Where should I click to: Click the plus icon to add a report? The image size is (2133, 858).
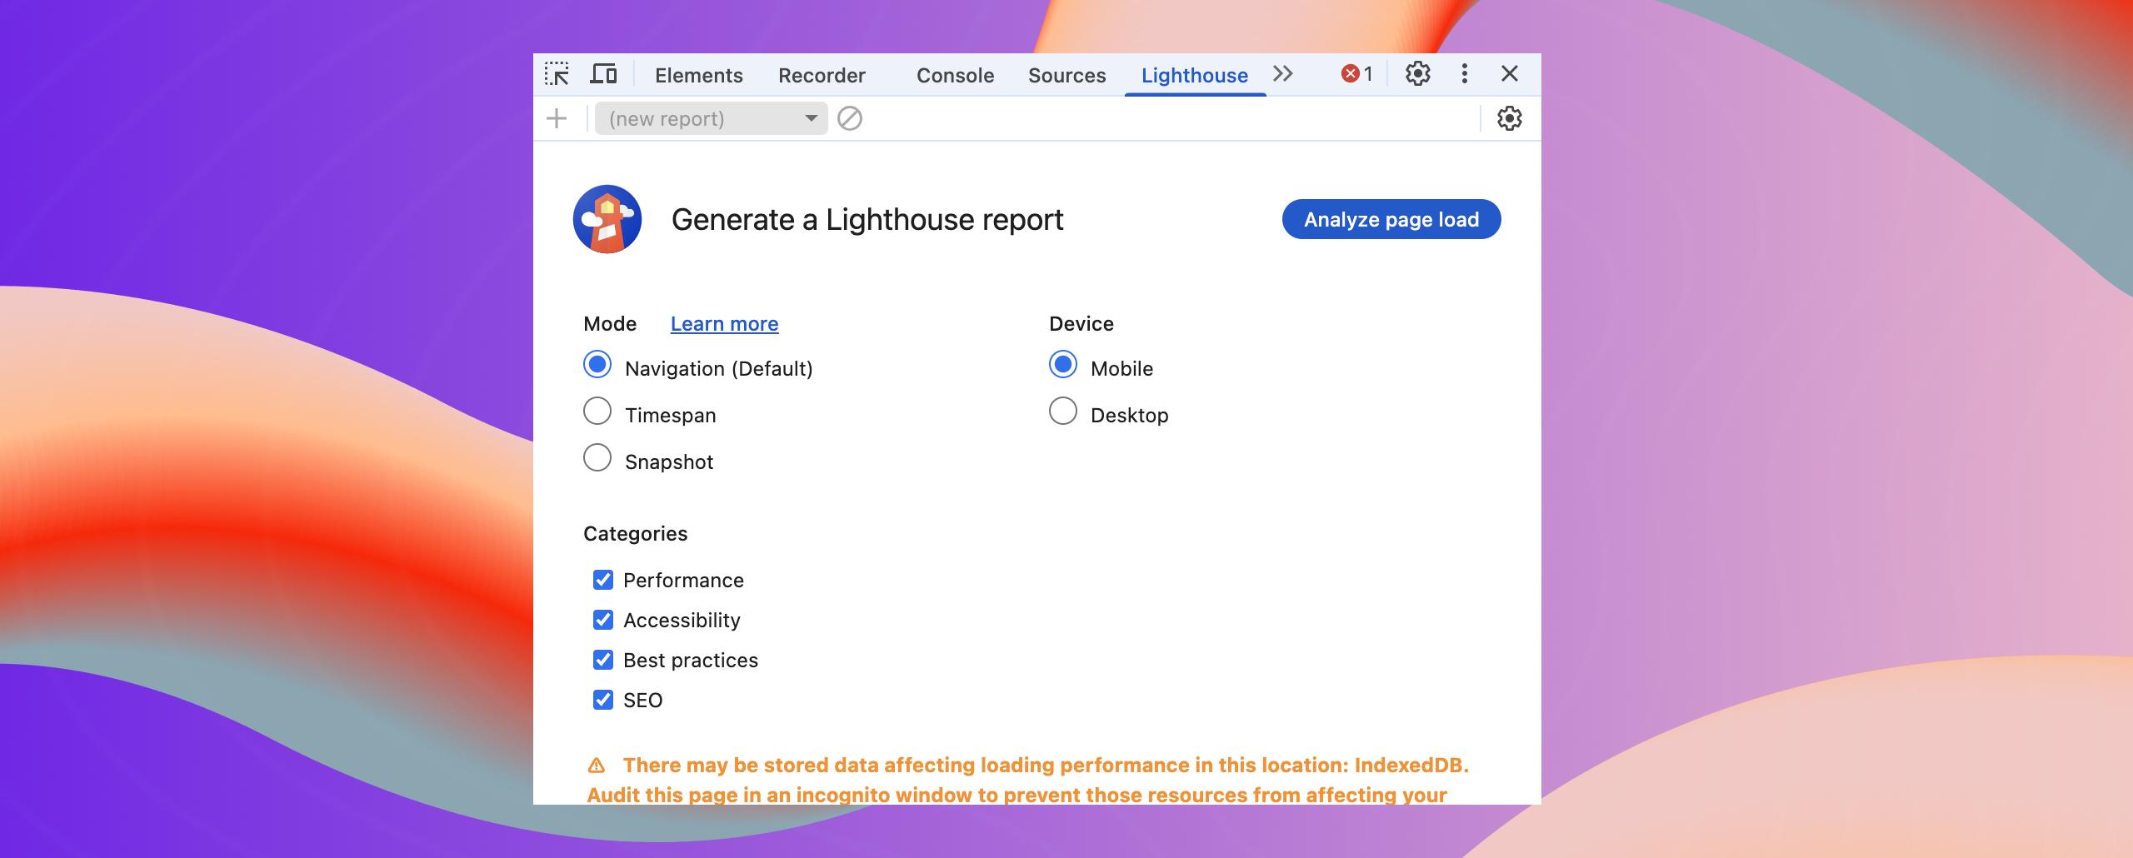coord(557,119)
